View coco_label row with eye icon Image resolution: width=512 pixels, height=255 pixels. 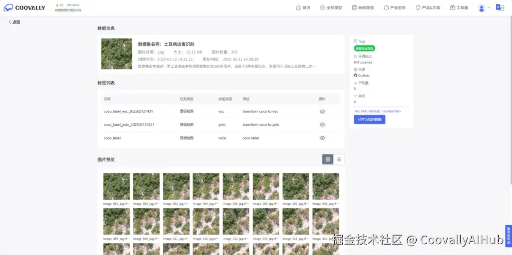tap(322, 138)
